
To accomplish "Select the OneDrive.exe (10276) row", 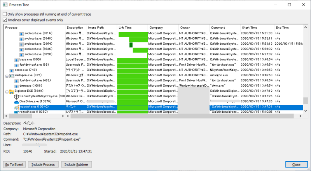I will [154, 101].
